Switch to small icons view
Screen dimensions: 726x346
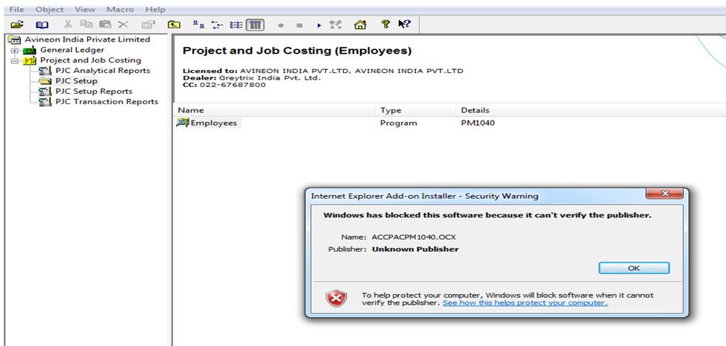tap(217, 25)
